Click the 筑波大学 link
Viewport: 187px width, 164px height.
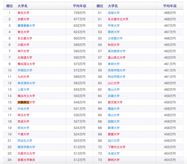(23, 122)
